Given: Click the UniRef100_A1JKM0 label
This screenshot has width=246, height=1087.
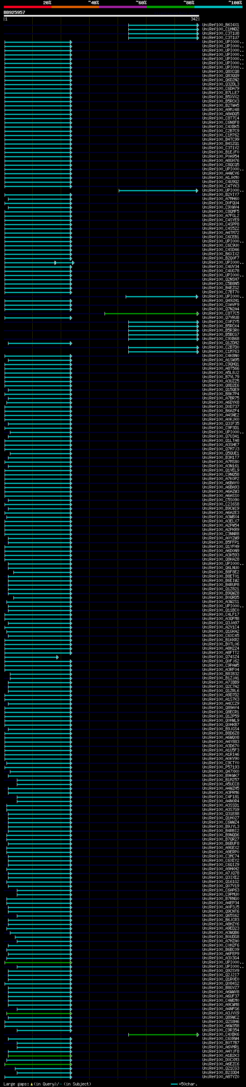Looking at the screenshot, I should [x=221, y=178].
